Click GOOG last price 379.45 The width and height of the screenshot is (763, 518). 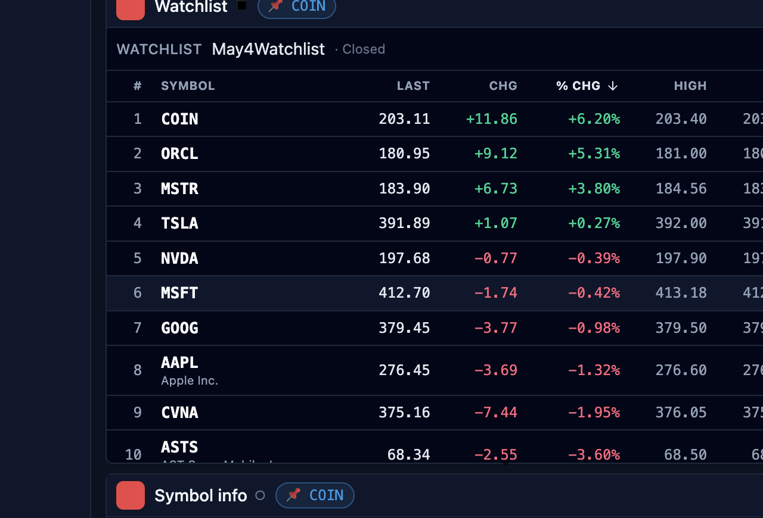(x=404, y=328)
